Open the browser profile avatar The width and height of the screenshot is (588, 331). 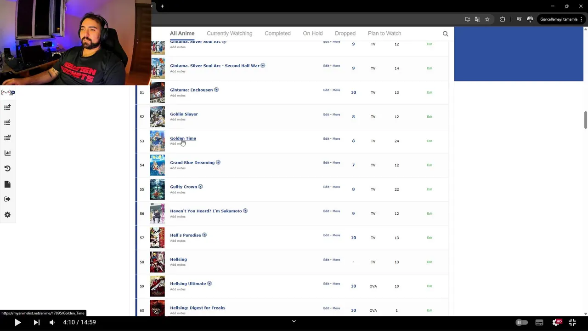tap(530, 19)
